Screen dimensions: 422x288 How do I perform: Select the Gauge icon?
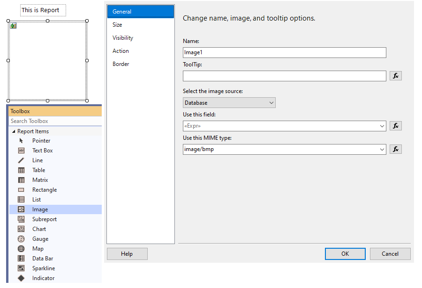tap(21, 239)
